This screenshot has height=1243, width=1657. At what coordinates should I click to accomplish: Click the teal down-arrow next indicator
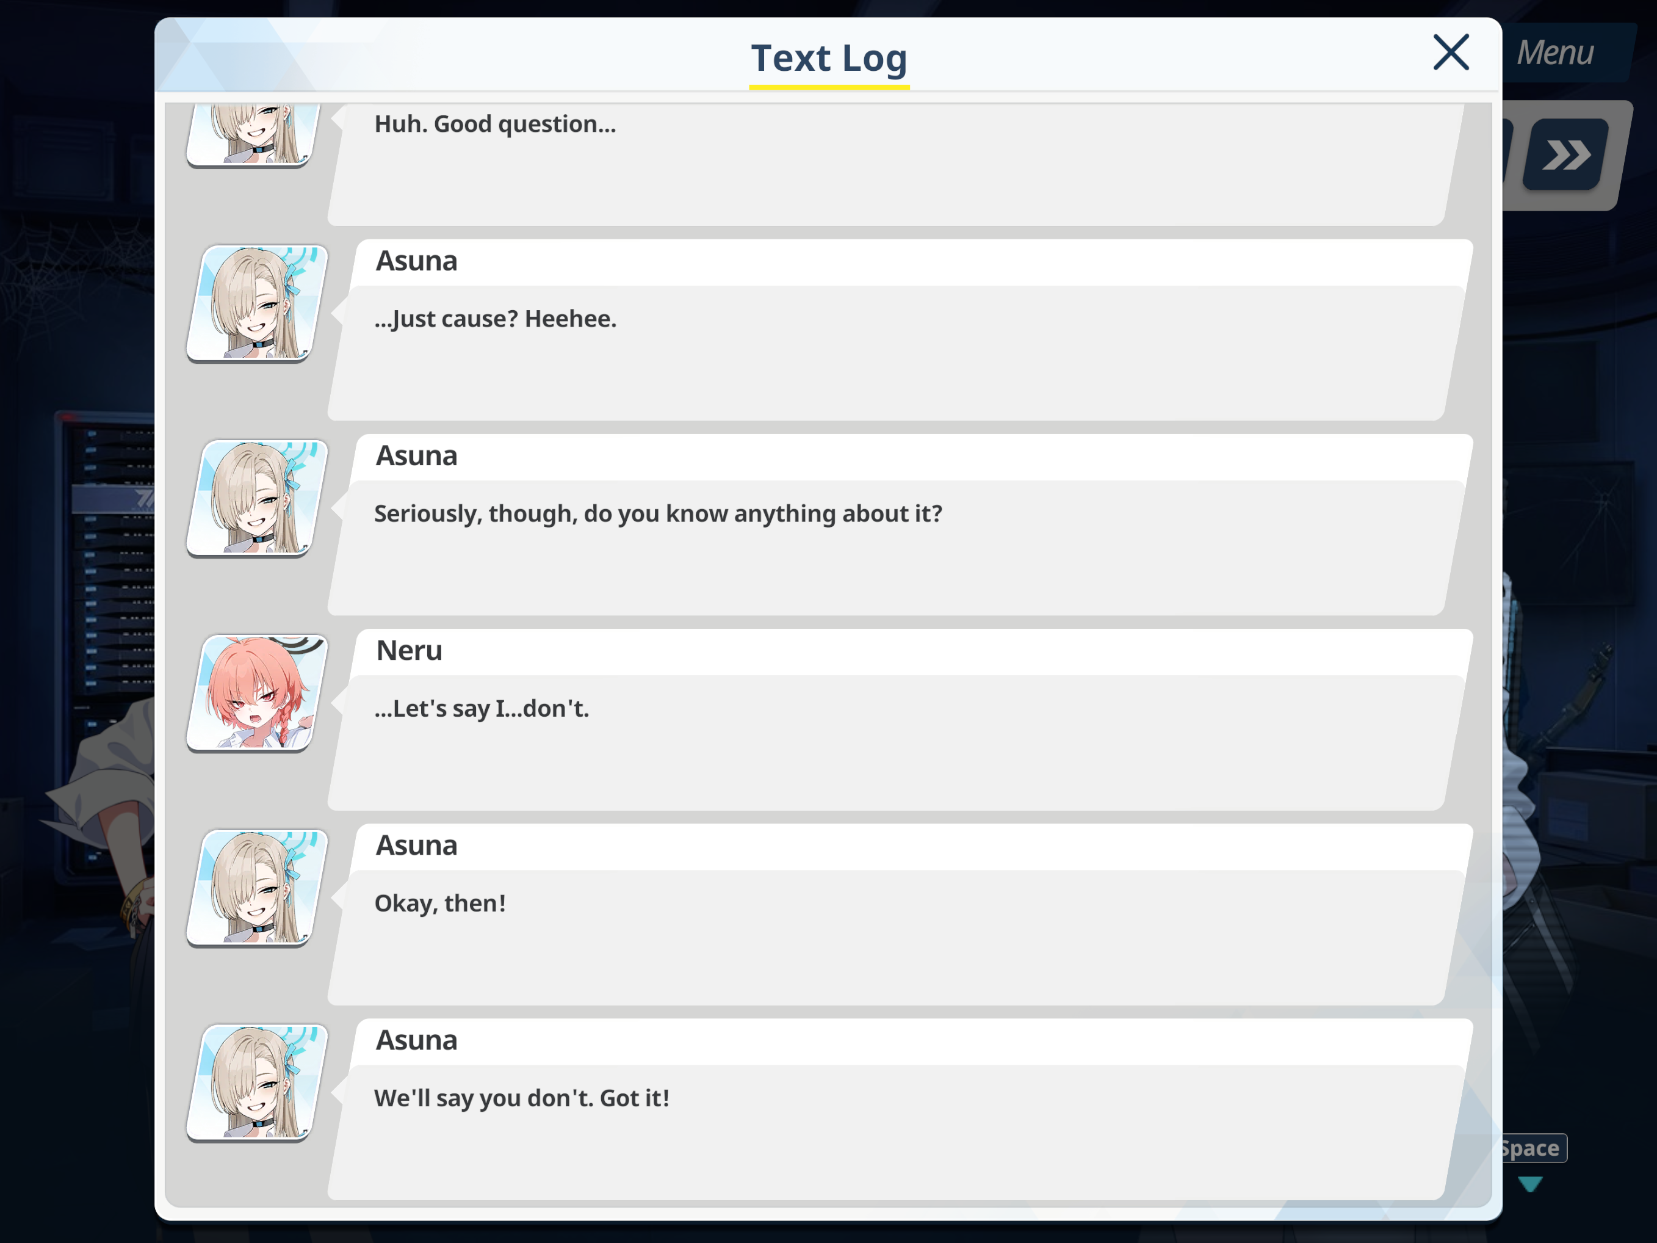pos(1531,1184)
